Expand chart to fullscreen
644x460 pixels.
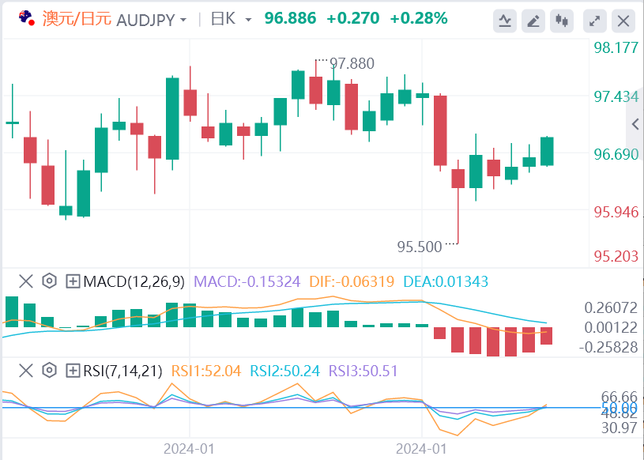pyautogui.click(x=595, y=21)
